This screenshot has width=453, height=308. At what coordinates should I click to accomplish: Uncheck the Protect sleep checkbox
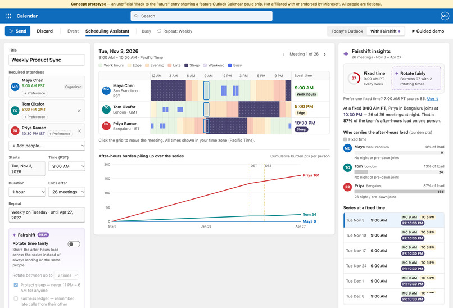pos(16,285)
